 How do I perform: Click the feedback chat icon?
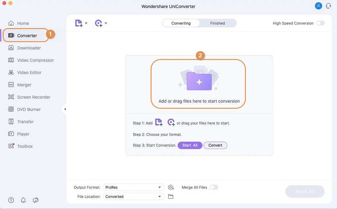pos(36,200)
